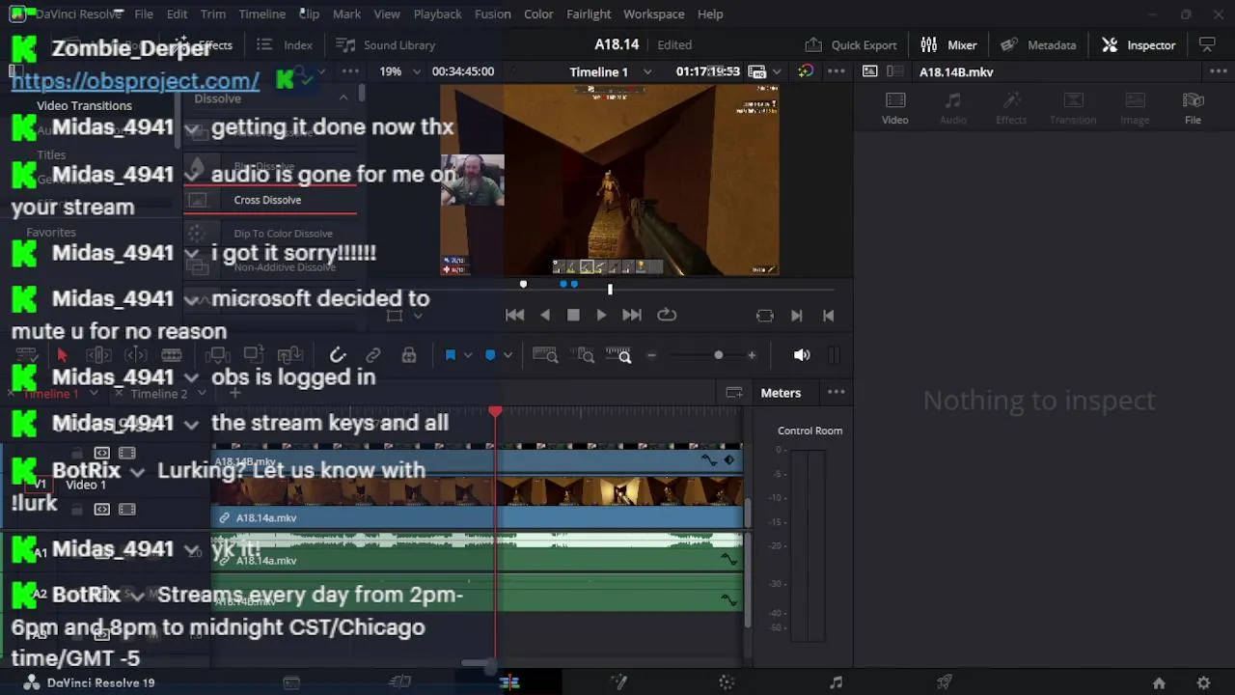Screen dimensions: 1235x695
Task: Toggle Video 1 auto track selector
Action: tap(101, 509)
